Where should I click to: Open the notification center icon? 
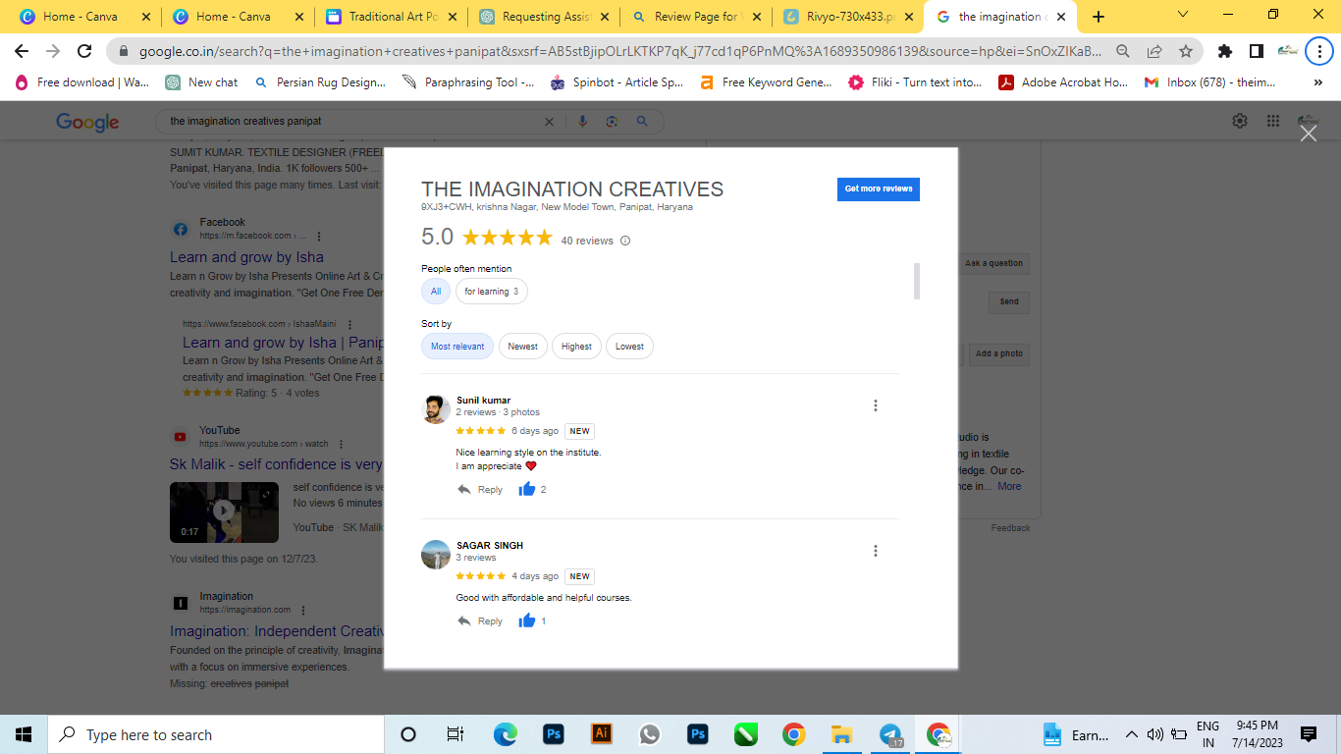pyautogui.click(x=1309, y=734)
